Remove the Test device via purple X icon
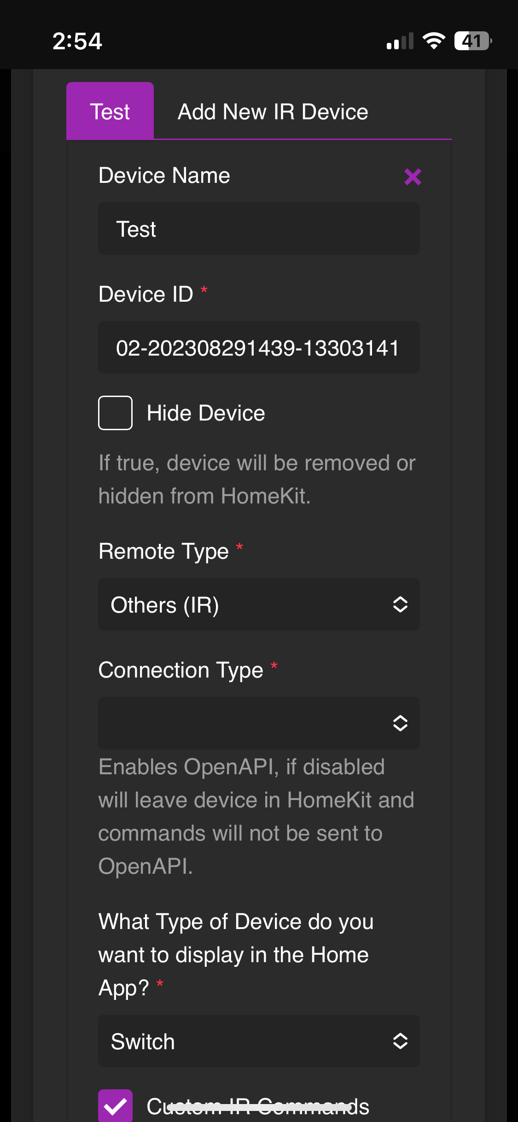 pos(412,176)
